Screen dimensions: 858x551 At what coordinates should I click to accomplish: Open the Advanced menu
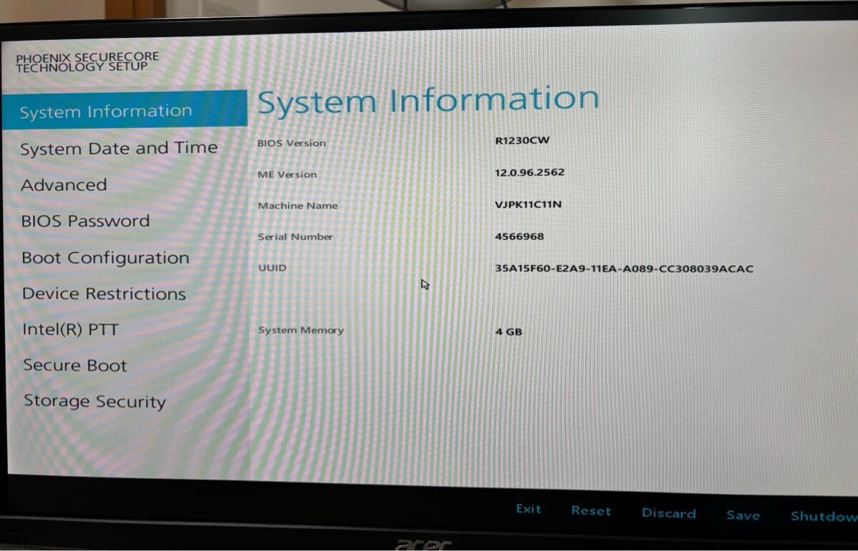tap(64, 185)
